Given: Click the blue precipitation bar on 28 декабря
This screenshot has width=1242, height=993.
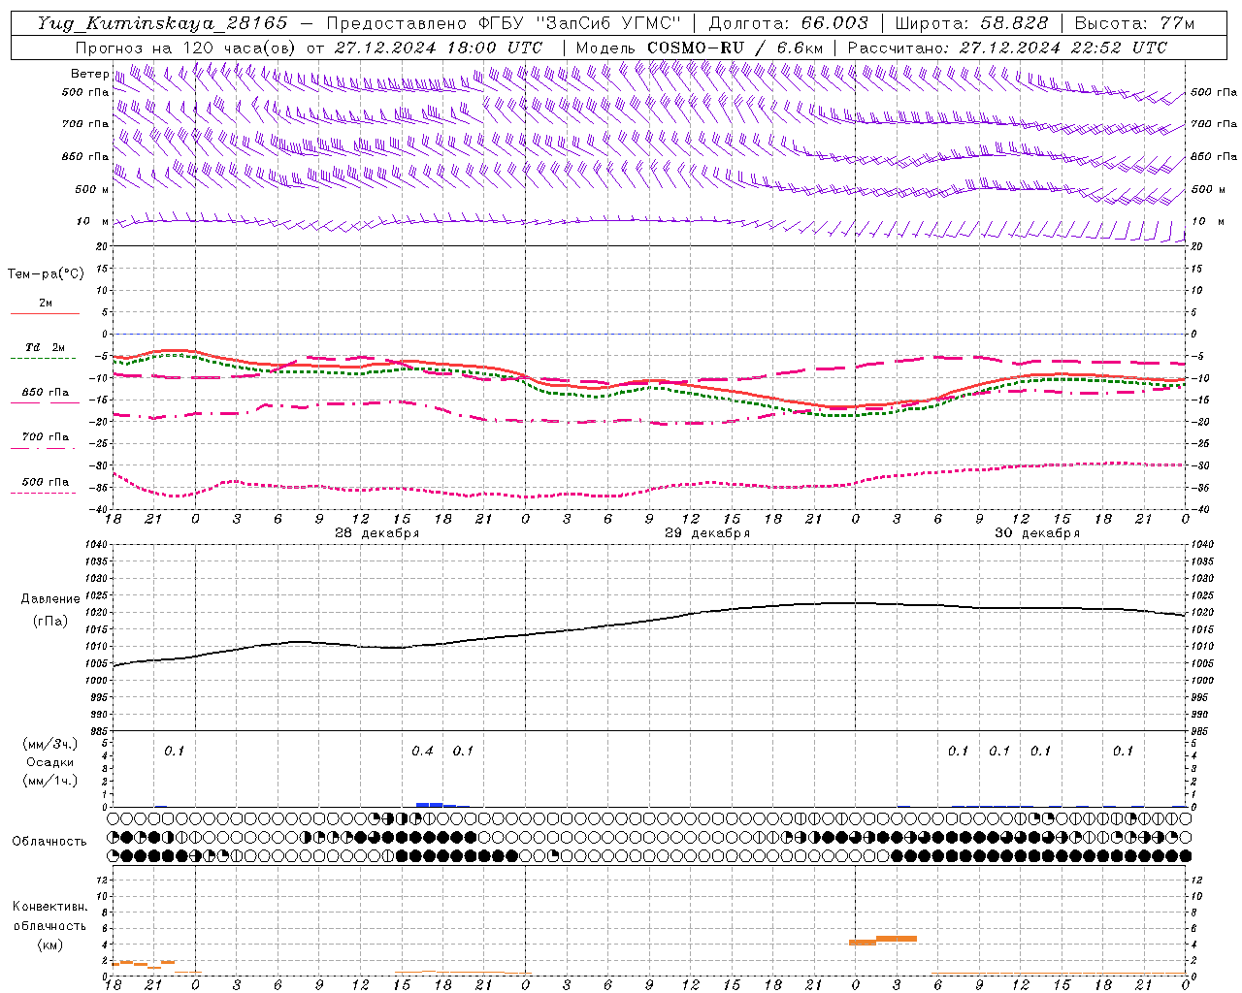Looking at the screenshot, I should click(435, 805).
